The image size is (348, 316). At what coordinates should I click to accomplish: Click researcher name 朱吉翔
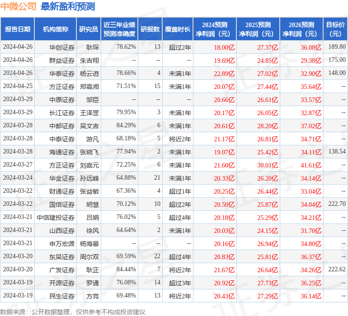point(89,60)
